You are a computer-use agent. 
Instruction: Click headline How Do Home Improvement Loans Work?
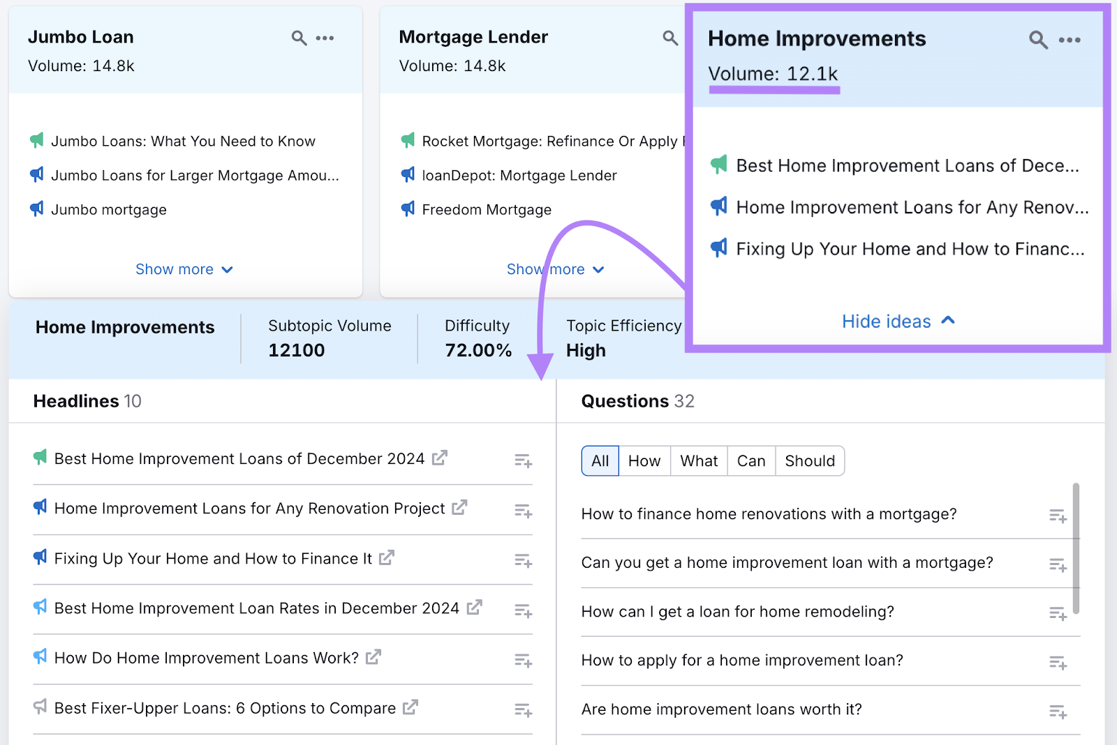206,658
